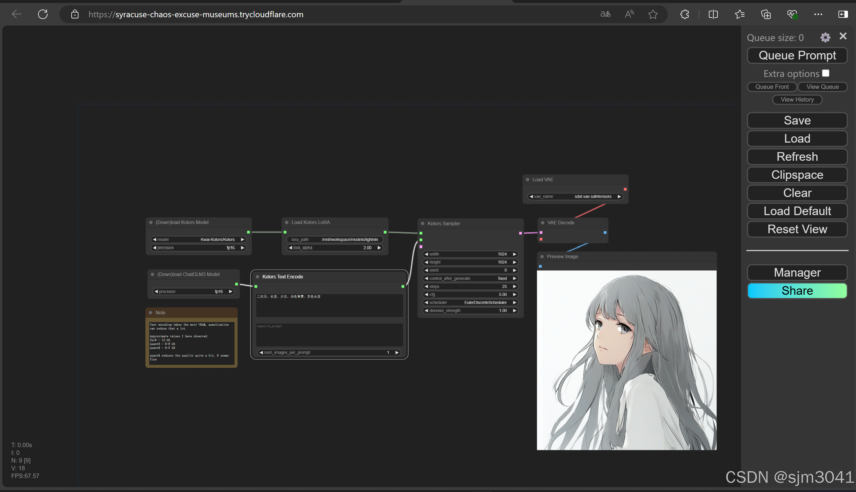Viewport: 856px width, 492px height.
Task: Collapse the Note node dot
Action: 150,313
